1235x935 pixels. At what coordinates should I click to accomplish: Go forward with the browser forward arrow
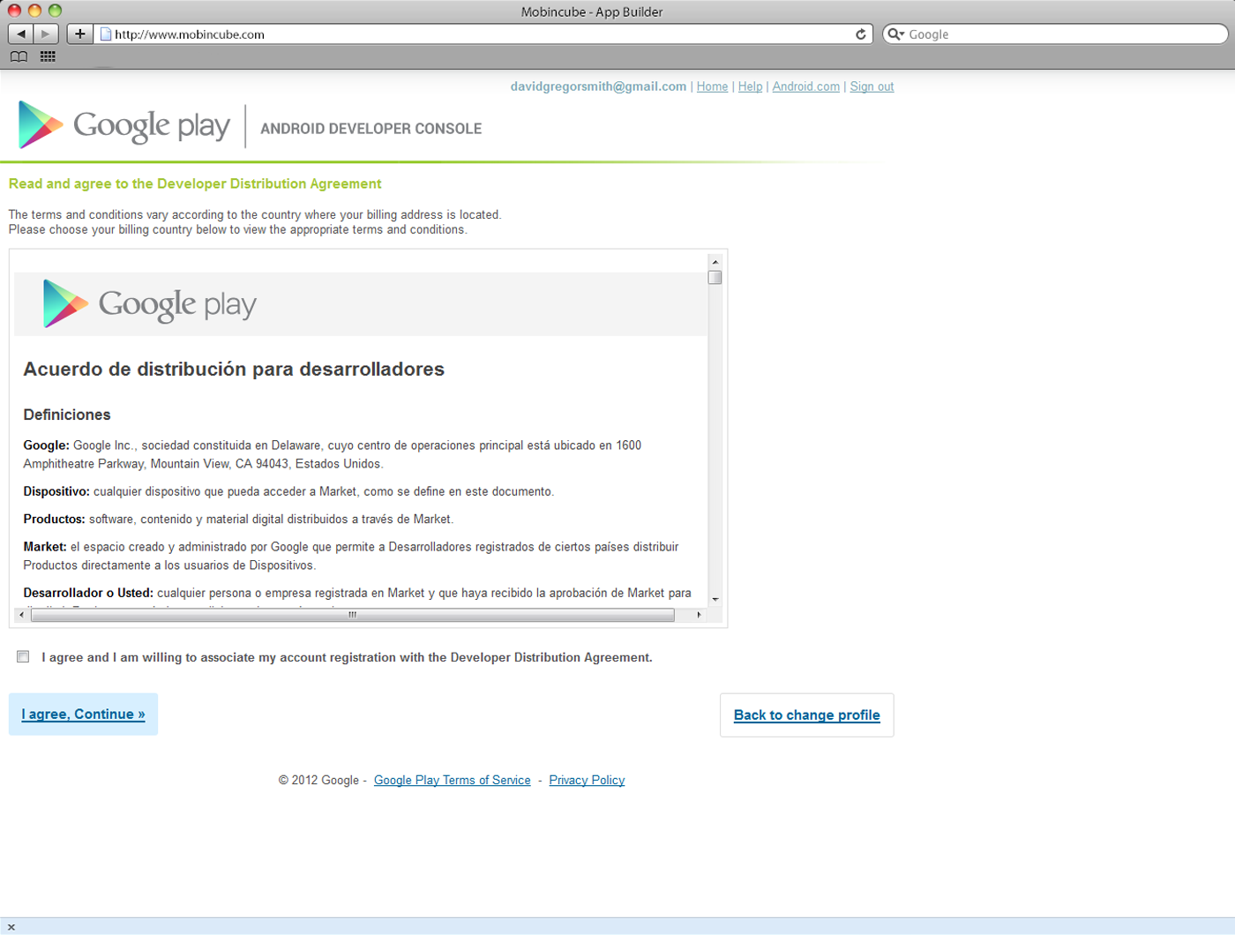pos(46,34)
